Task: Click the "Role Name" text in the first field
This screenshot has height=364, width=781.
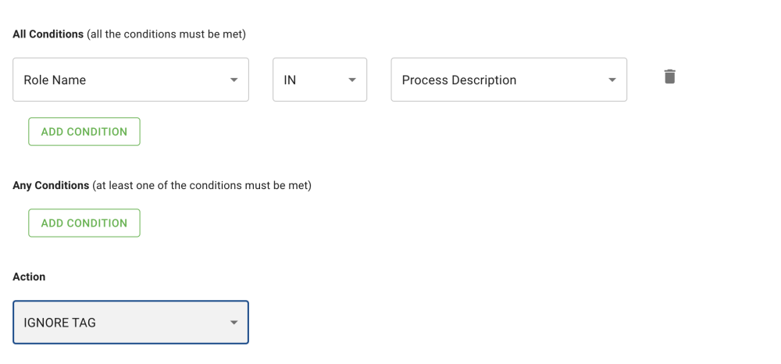Action: (x=55, y=80)
